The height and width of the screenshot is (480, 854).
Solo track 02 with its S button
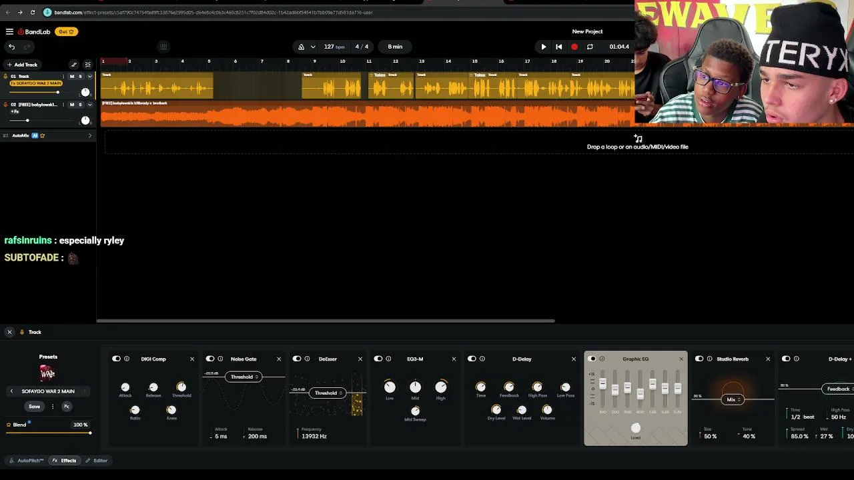coord(80,105)
